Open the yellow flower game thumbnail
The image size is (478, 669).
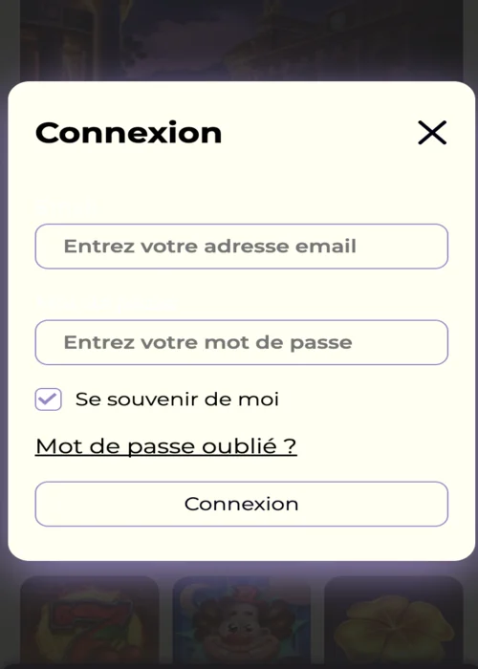coord(394,622)
